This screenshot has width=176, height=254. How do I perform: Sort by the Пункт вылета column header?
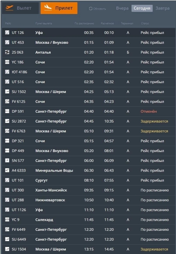tap(44, 23)
